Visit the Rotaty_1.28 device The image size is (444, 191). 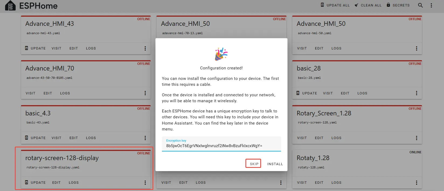click(302, 182)
